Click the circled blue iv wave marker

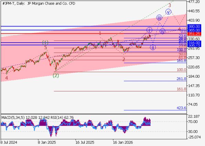[162, 32]
